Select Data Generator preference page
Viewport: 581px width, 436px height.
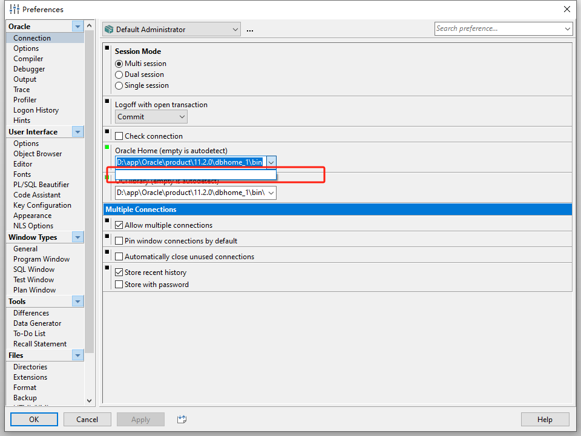pyautogui.click(x=38, y=323)
